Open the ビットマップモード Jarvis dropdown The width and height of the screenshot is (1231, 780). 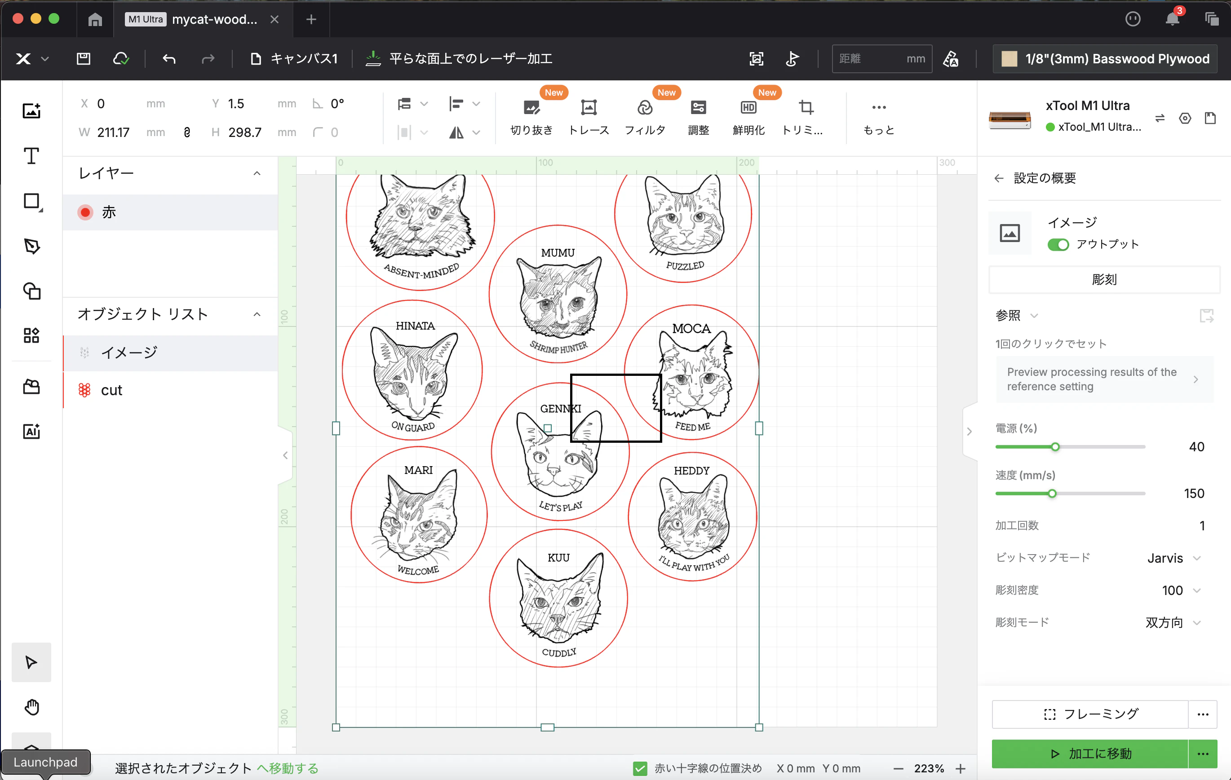1173,558
